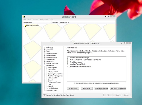Open the Sandbox menu
This screenshot has width=142, height=105.
[35, 20]
